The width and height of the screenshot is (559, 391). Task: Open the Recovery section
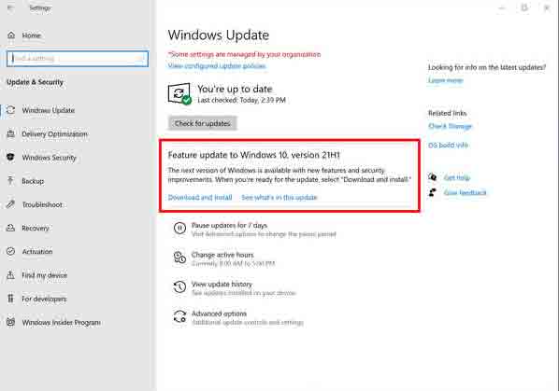pyautogui.click(x=36, y=228)
